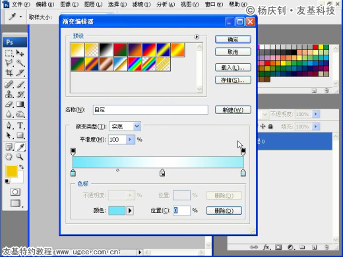Select the Hand tool
This screenshot has width=343, height=257.
click(x=9, y=157)
